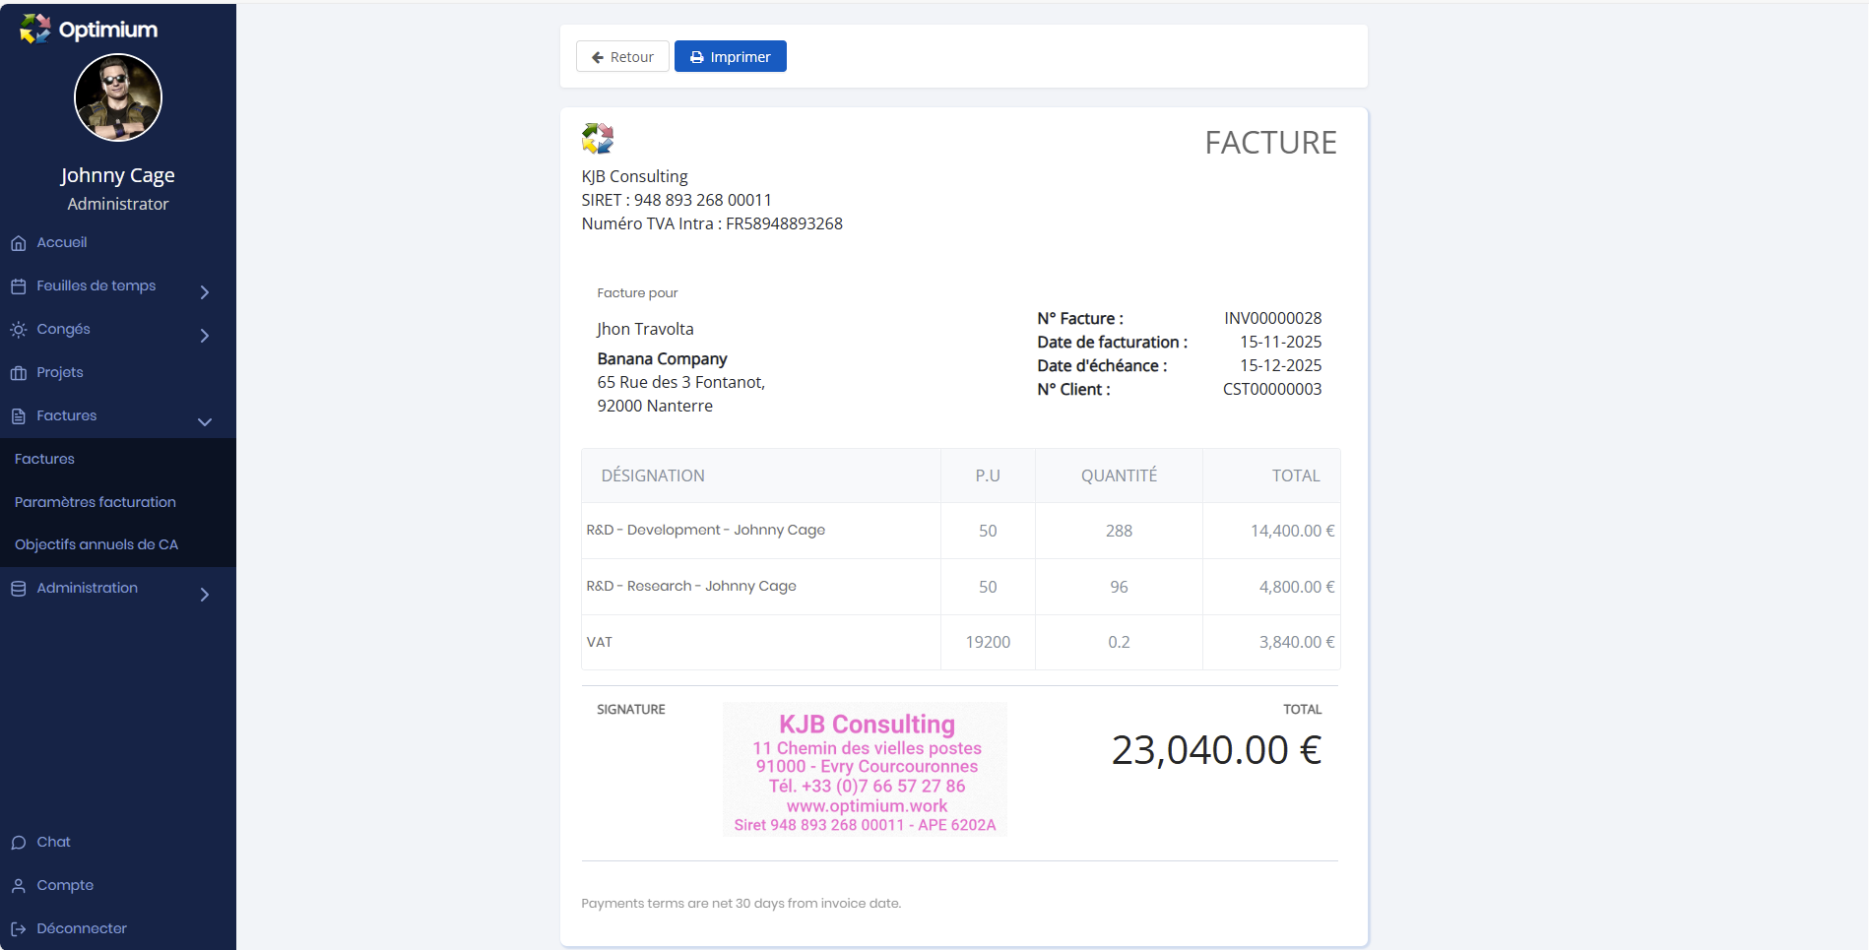Expand the Administration submenu arrow
1869x950 pixels.
click(x=205, y=595)
